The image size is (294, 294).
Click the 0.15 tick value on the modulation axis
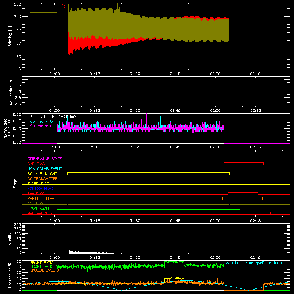coord(17,121)
